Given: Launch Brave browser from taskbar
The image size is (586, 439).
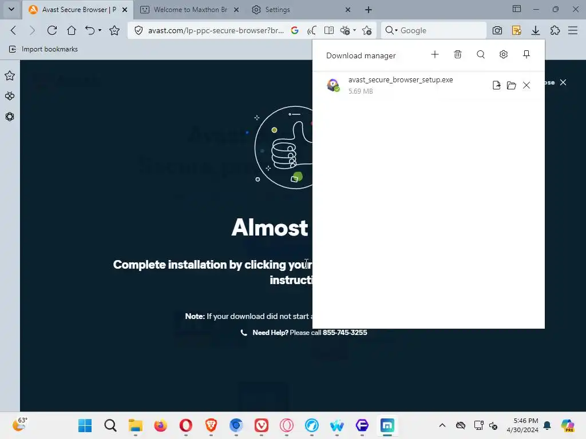Looking at the screenshot, I should coord(211,425).
